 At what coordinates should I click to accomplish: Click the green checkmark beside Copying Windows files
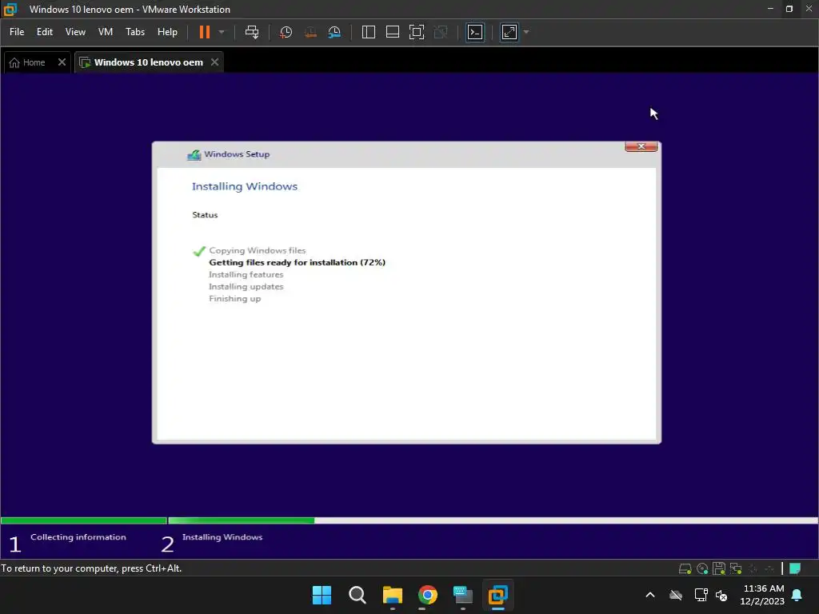199,251
